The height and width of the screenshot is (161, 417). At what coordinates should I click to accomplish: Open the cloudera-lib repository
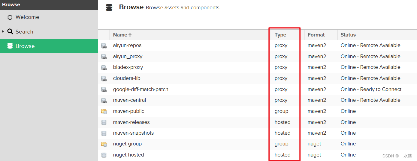tap(127, 78)
